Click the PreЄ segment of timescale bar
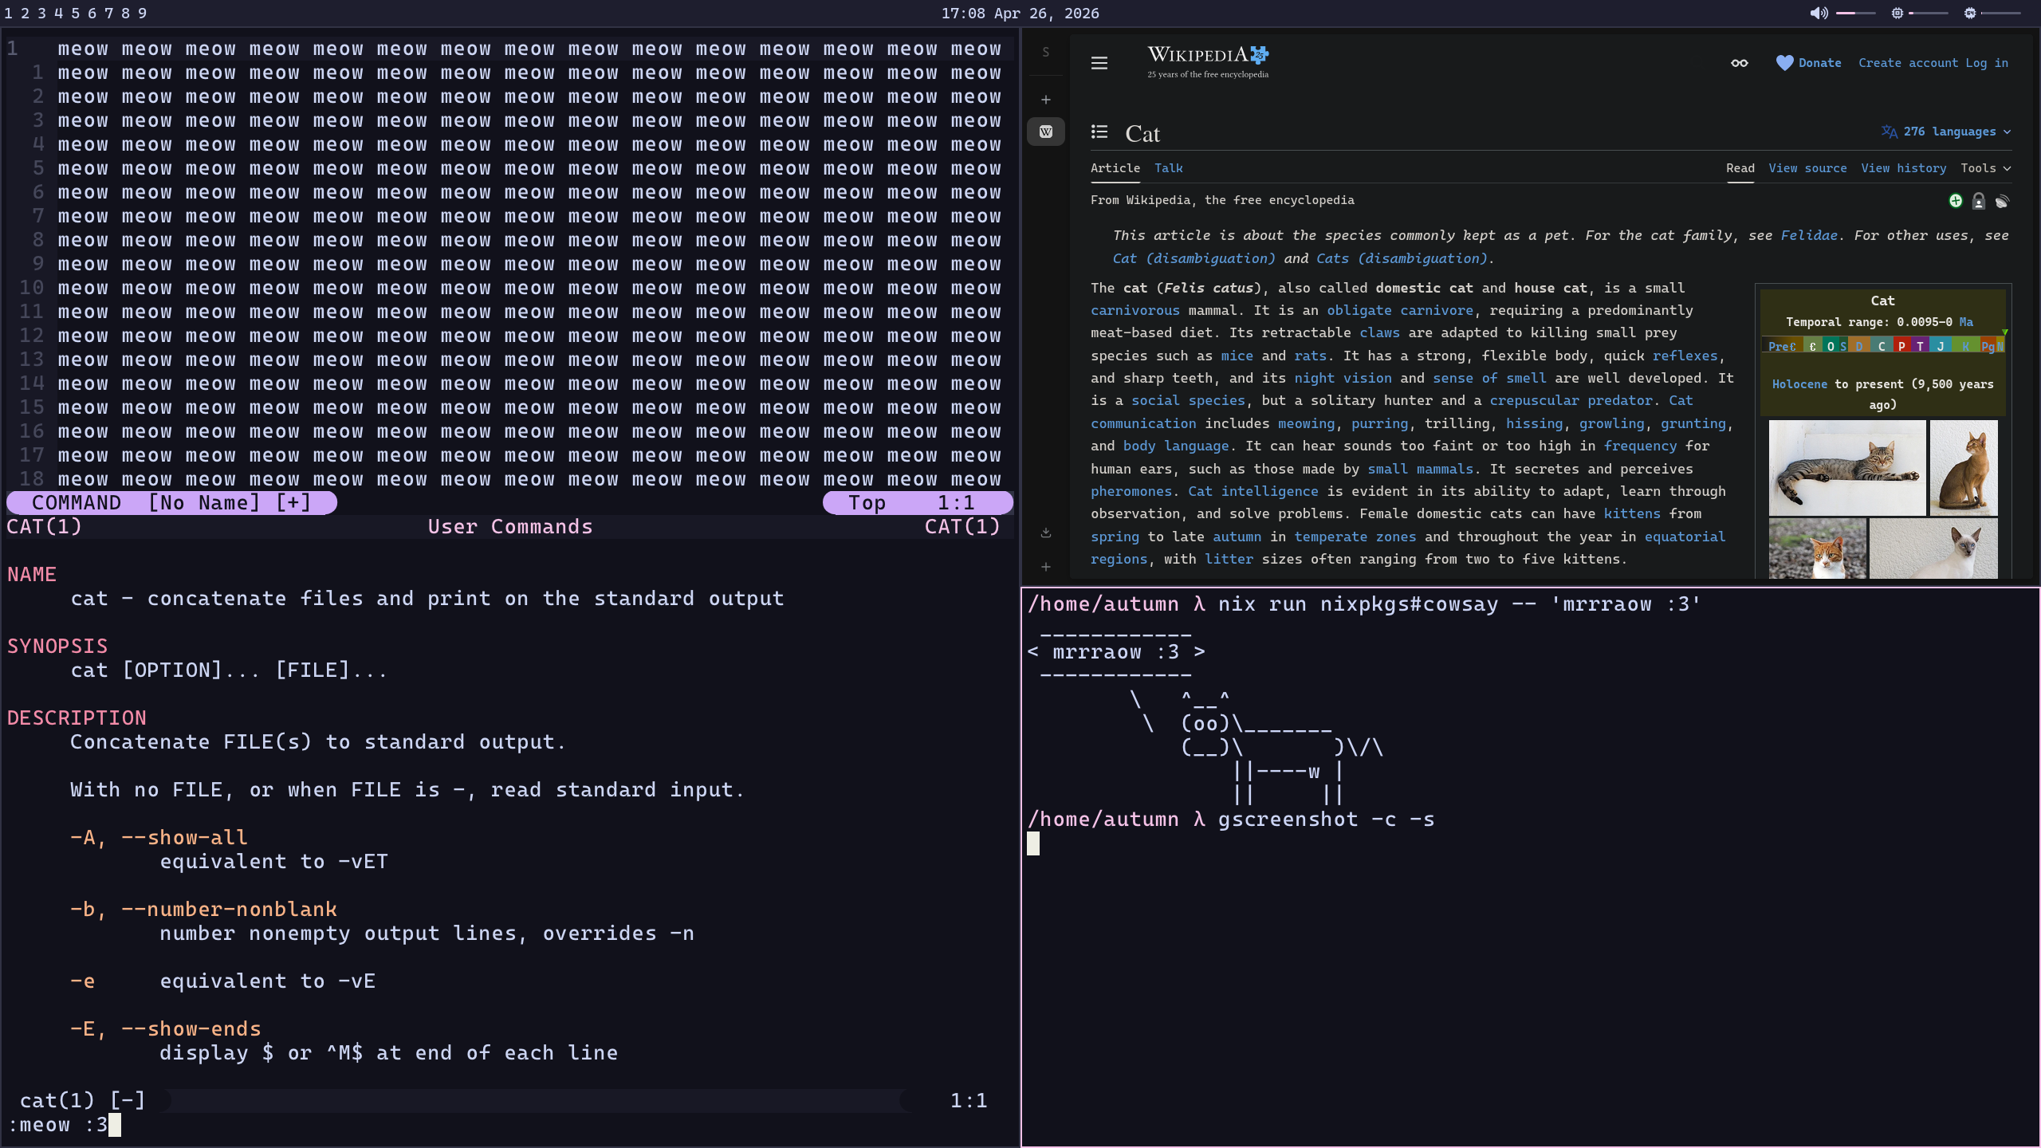The width and height of the screenshot is (2041, 1148). tap(1782, 346)
